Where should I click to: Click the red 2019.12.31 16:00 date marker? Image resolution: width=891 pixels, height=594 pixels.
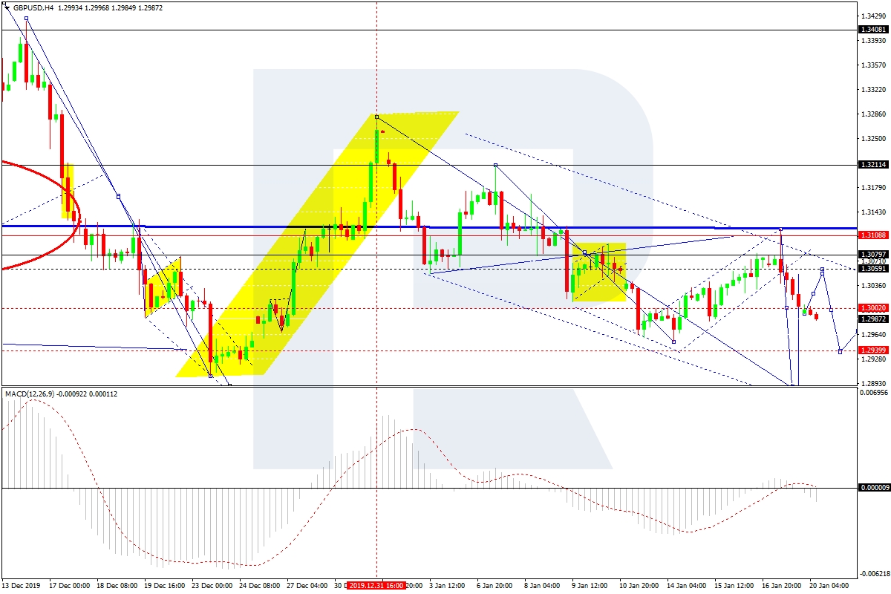377,586
